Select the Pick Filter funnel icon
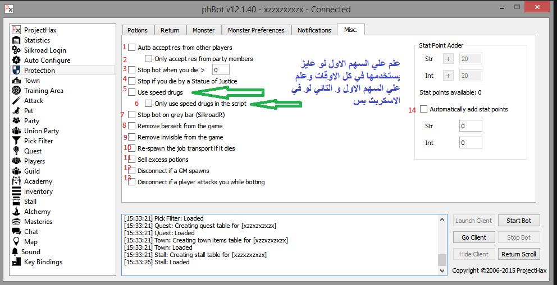557x285 pixels. (x=16, y=141)
